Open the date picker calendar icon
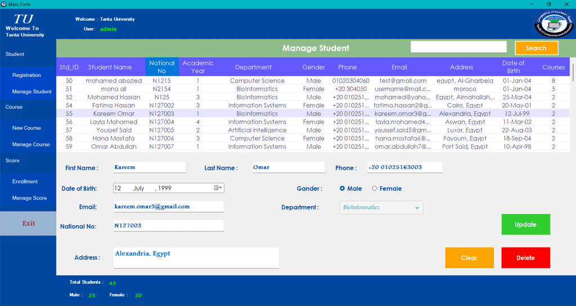 click(217, 188)
